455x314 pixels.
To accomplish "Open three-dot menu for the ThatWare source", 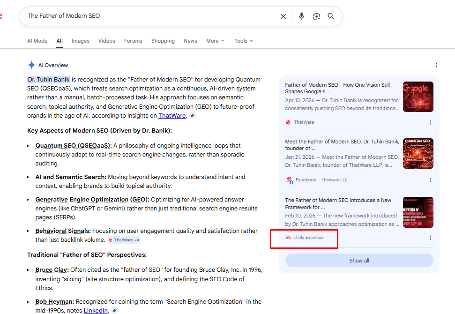I will 430,122.
